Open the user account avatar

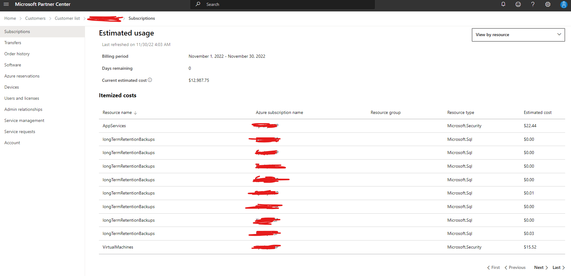(564, 4)
